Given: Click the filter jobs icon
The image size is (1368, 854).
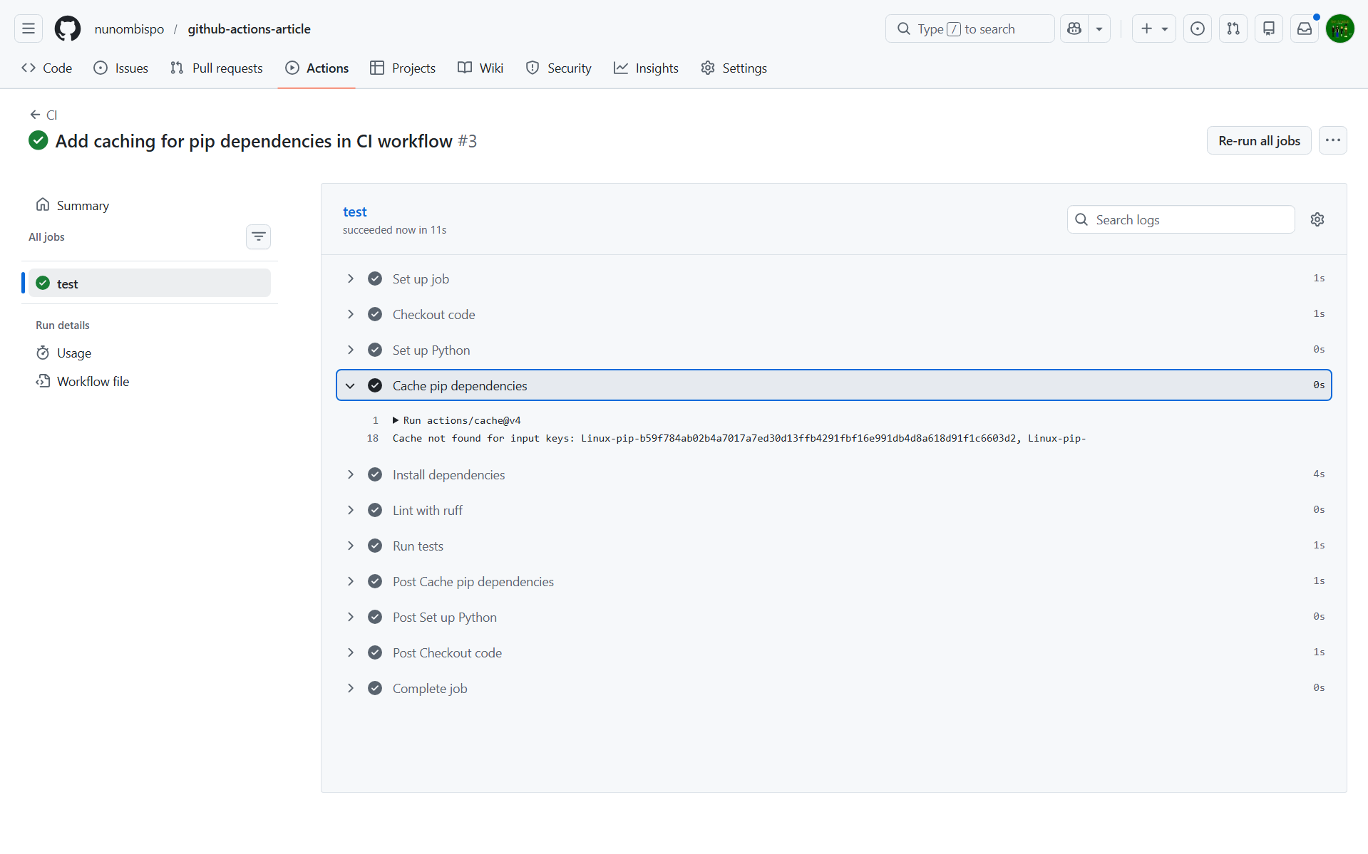Looking at the screenshot, I should [x=258, y=236].
